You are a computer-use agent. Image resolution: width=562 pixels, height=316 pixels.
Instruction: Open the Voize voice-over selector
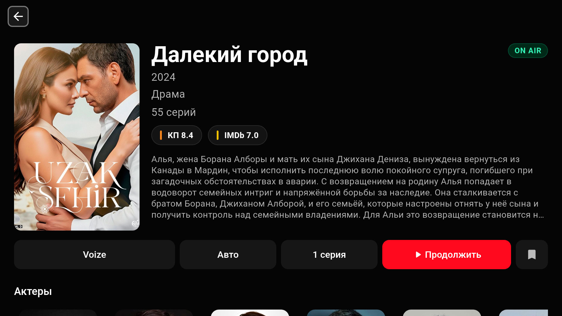pos(95,255)
